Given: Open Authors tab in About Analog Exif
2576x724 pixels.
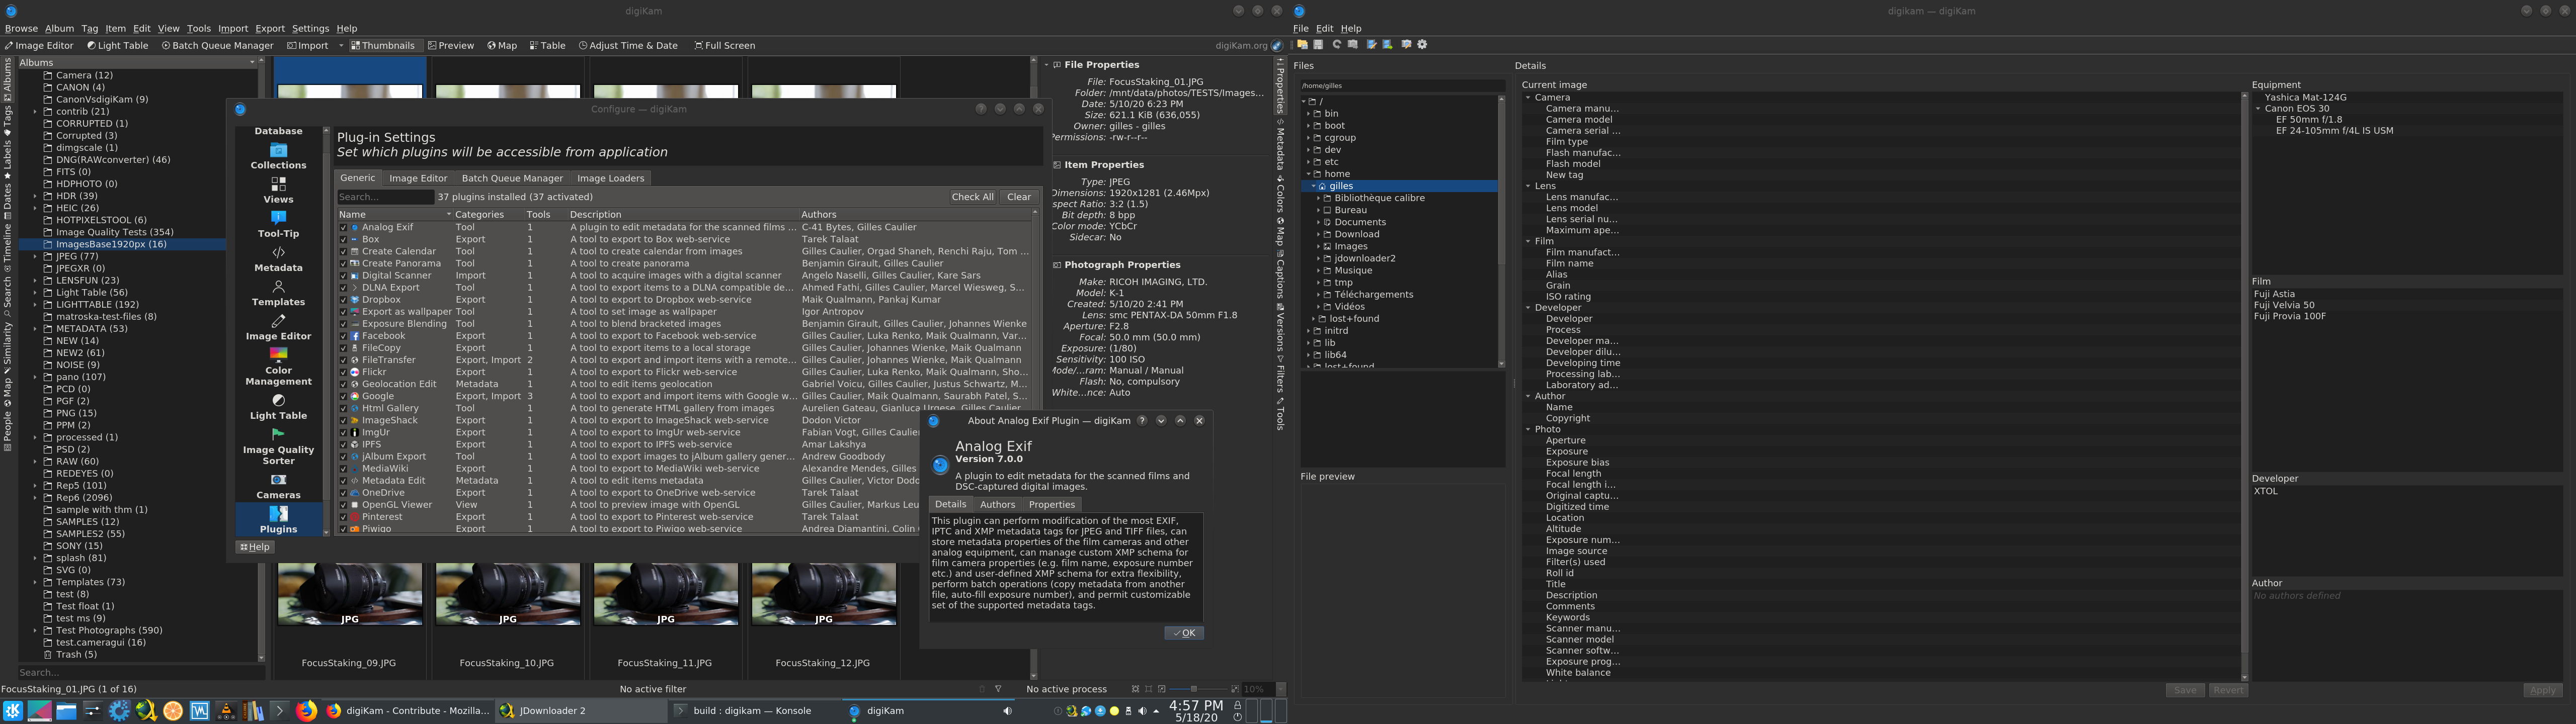Looking at the screenshot, I should point(997,504).
